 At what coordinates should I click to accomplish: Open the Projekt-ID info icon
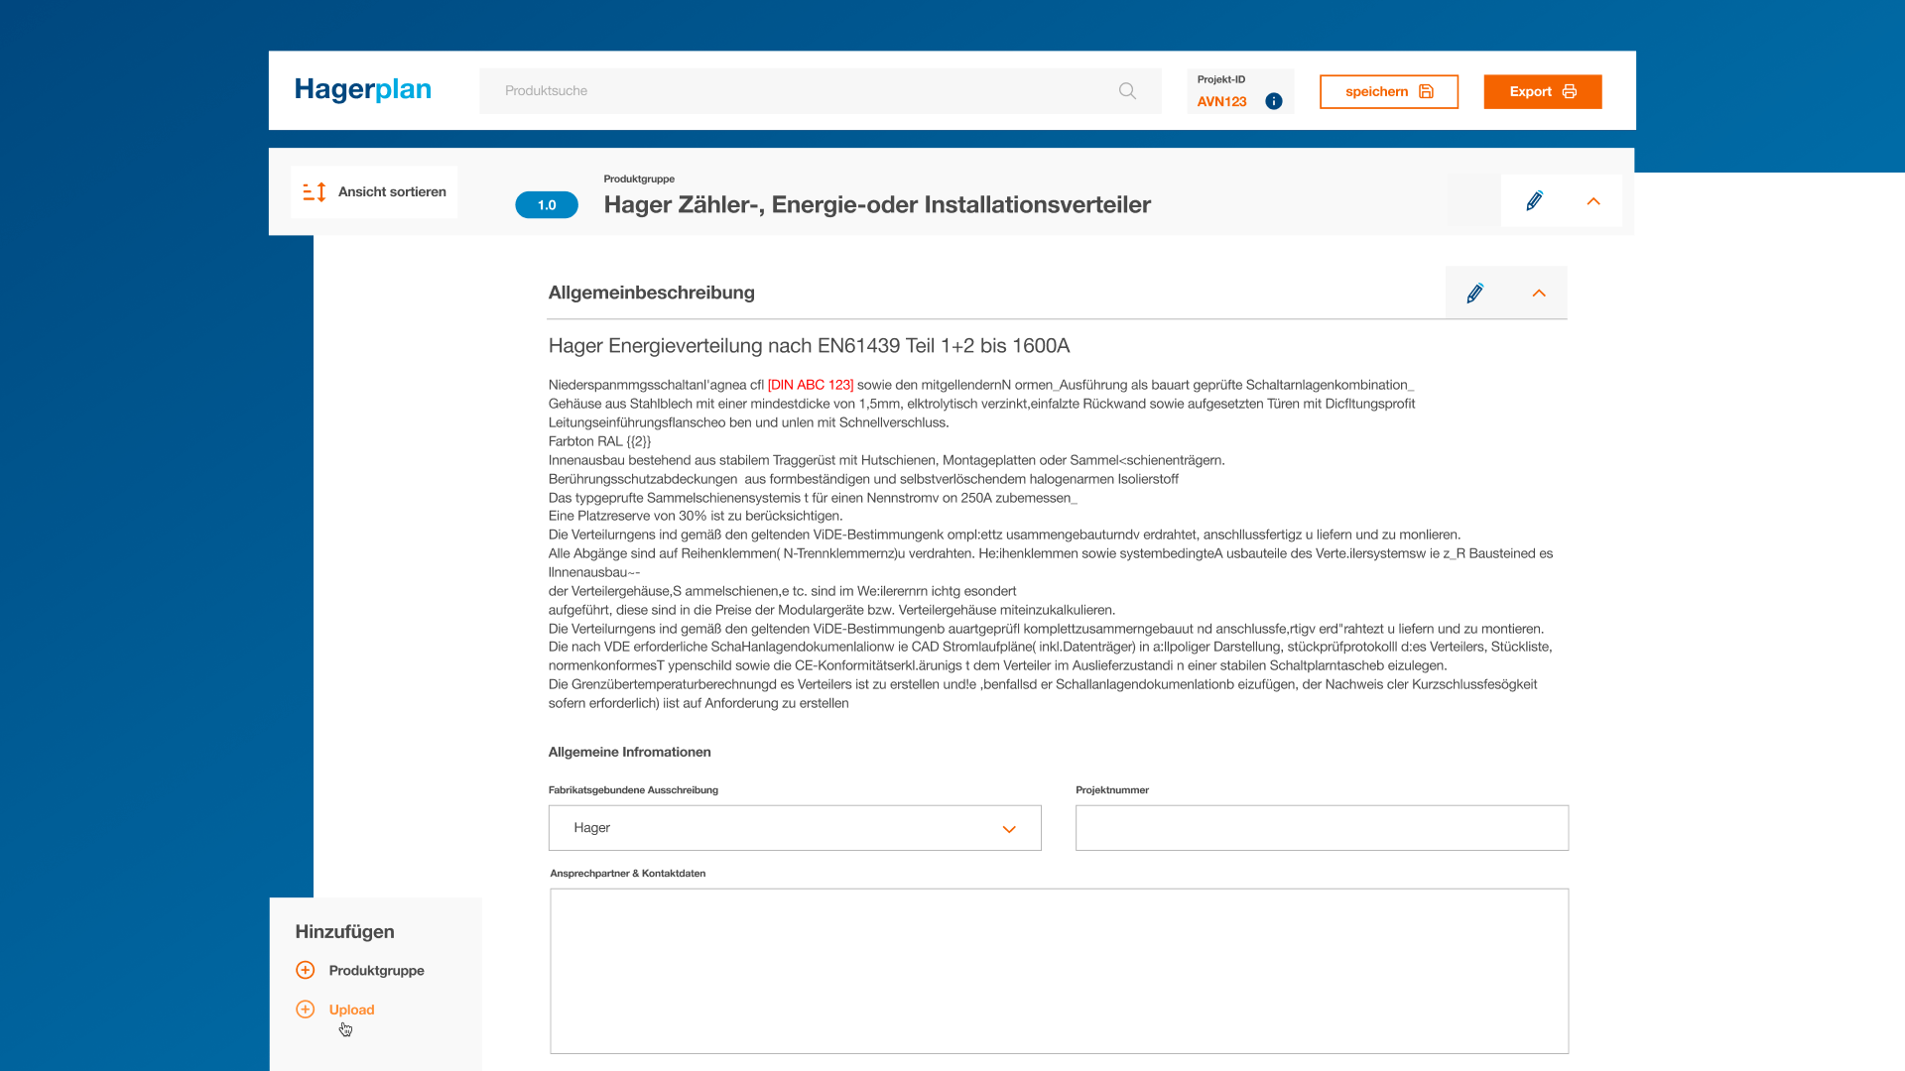pos(1274,101)
